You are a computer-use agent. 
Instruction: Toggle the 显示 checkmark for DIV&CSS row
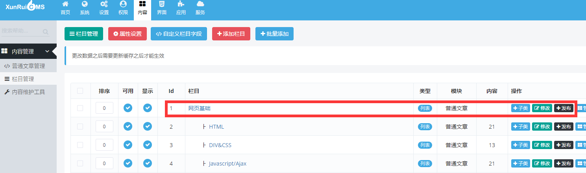click(x=148, y=145)
